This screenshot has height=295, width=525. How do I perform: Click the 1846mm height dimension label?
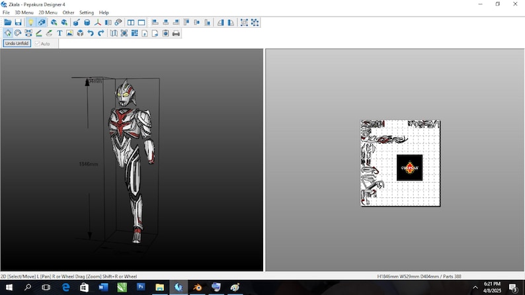89,164
